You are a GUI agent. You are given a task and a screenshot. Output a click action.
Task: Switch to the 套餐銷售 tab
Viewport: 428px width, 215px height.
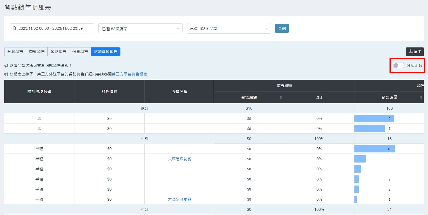[37, 52]
